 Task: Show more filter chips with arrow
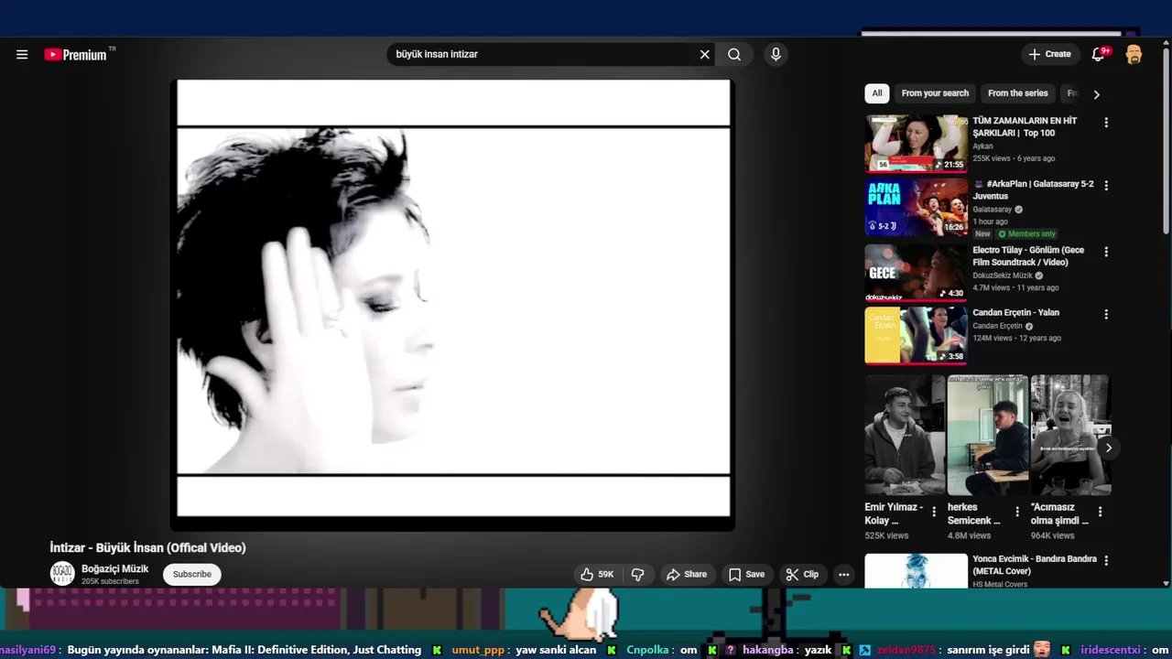pyautogui.click(x=1096, y=94)
